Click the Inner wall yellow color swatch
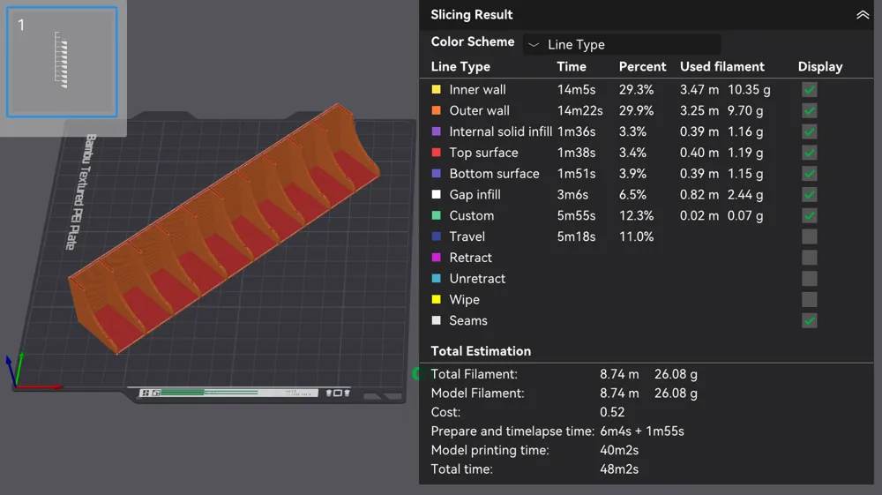 436,89
